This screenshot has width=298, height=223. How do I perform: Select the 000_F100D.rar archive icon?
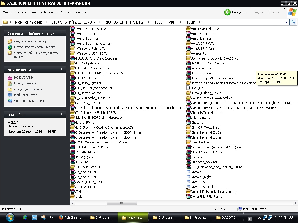(x=72, y=78)
